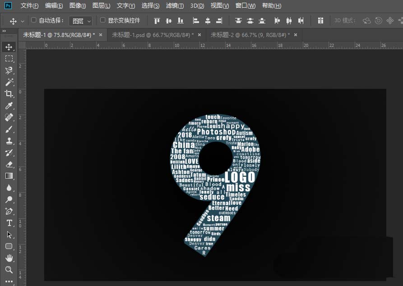Close the 未标题-1 @ 75.8% document tab
This screenshot has width=403, height=286.
pyautogui.click(x=101, y=35)
